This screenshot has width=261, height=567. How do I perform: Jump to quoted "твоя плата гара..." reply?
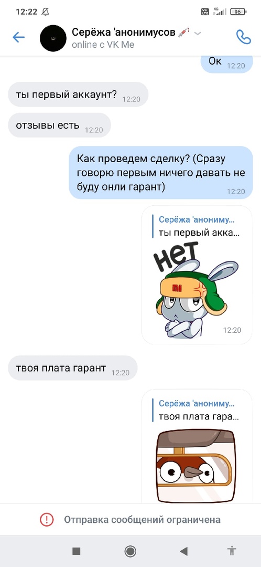(197, 410)
